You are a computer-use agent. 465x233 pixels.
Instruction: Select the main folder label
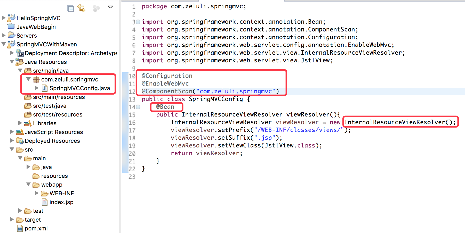coord(39,158)
